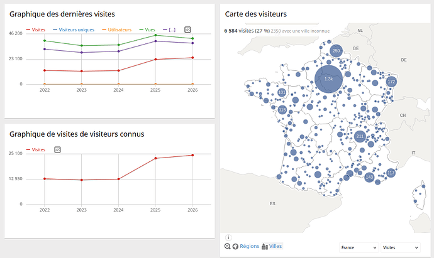Select the 211 visits bubble on map
The image size is (434, 258).
point(360,136)
